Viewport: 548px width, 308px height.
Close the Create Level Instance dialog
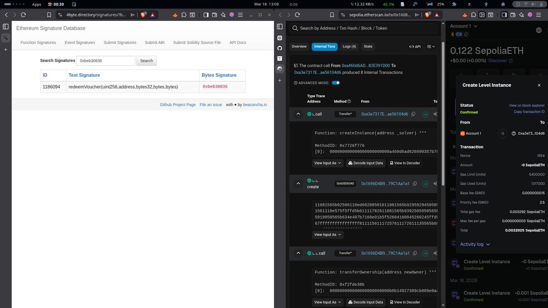pyautogui.click(x=539, y=85)
